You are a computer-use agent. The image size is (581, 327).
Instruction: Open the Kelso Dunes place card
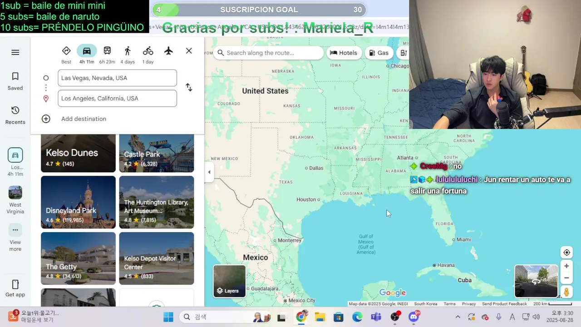click(x=78, y=154)
